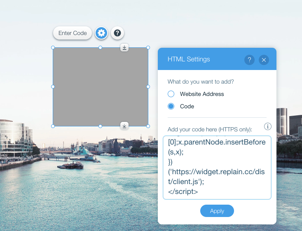Click the info icon beside code label
The image size is (302, 231).
(x=268, y=126)
